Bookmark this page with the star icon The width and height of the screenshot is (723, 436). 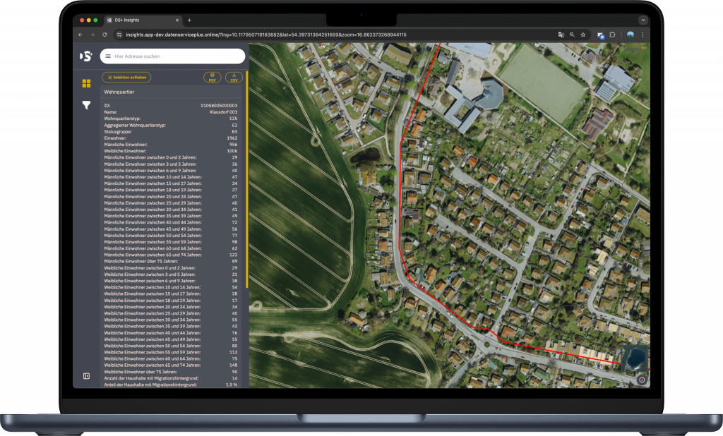[583, 34]
